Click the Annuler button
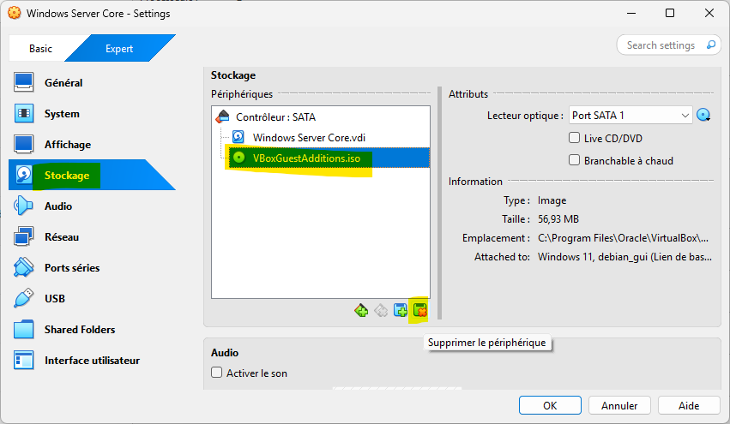Viewport: 730px width, 424px height. tap(619, 405)
